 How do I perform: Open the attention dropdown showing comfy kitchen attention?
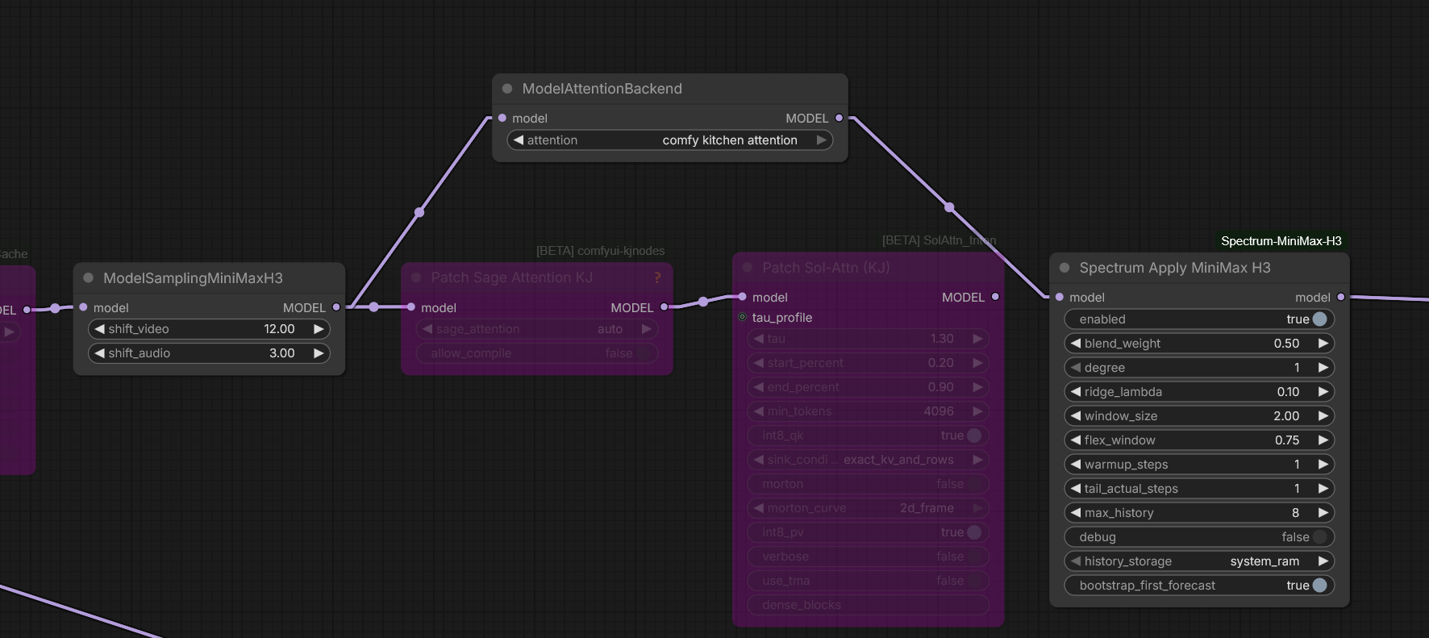point(670,140)
